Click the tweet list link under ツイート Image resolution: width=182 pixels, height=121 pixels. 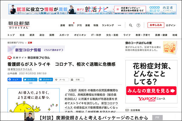pyautogui.click(x=31, y=83)
